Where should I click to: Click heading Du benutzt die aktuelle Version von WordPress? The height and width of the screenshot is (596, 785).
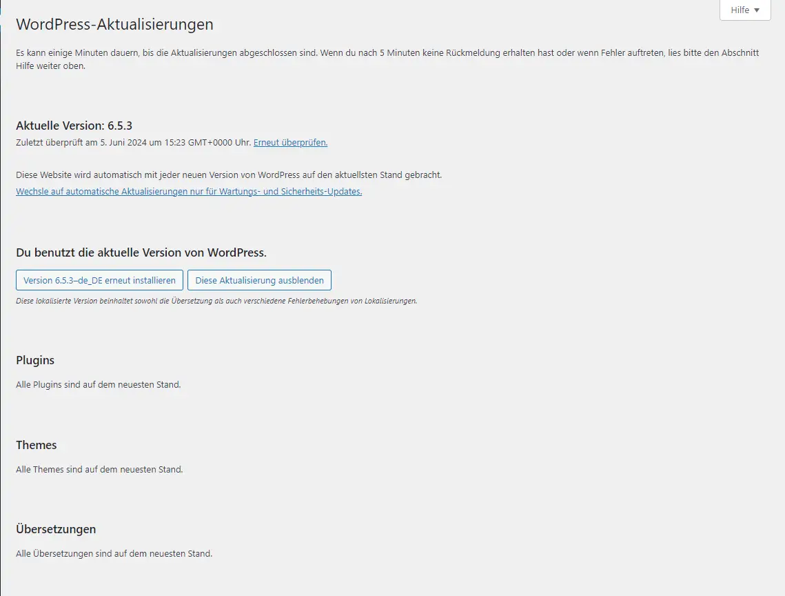pos(141,252)
